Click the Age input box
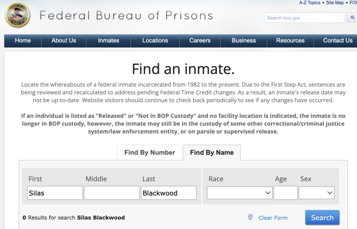357x229 pixels. (x=285, y=193)
